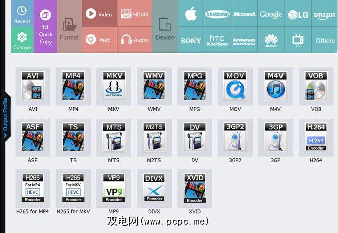Choose the MPG format
338x233 pixels.
point(195,86)
